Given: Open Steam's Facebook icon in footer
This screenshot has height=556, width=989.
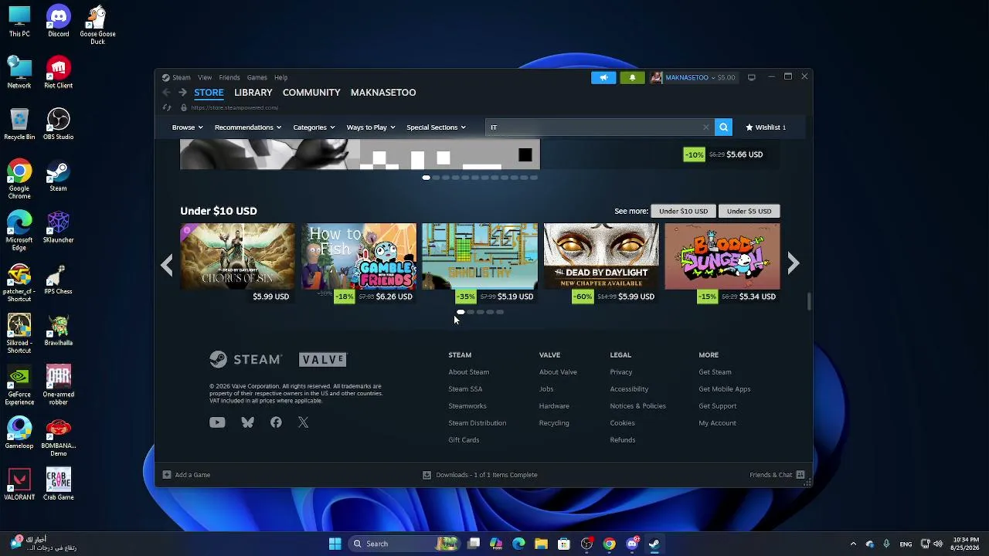Looking at the screenshot, I should 276,422.
